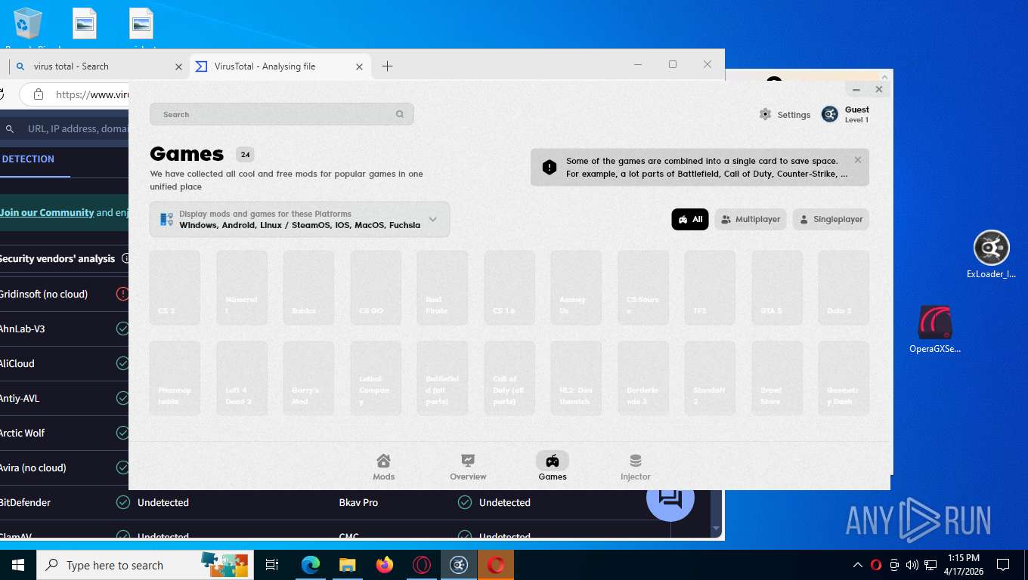Open the Call of Duty card
The height and width of the screenshot is (580, 1028).
509,378
